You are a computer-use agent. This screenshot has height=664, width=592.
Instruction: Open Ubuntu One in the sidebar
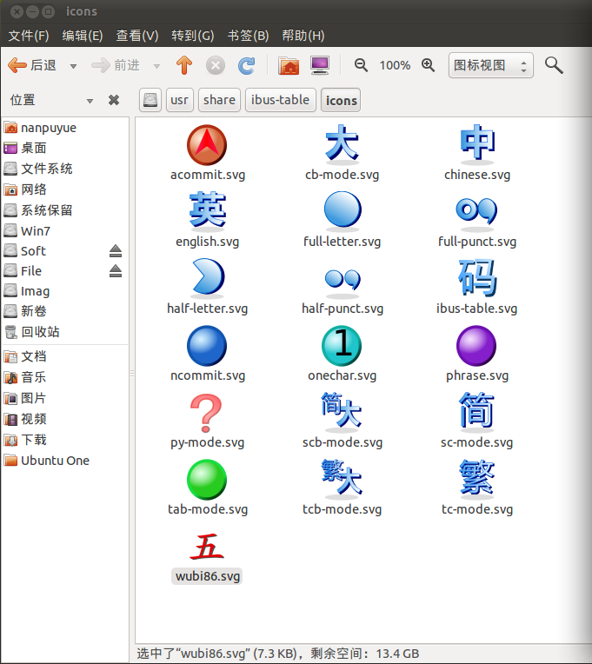point(65,461)
